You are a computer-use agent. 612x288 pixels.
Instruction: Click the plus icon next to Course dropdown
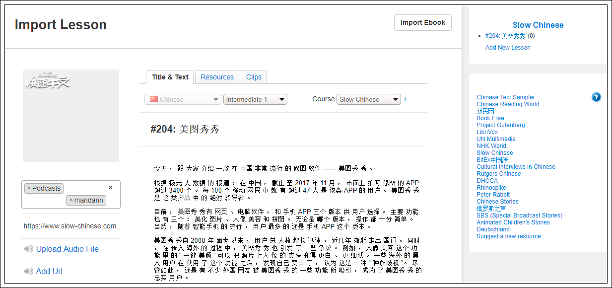(405, 99)
